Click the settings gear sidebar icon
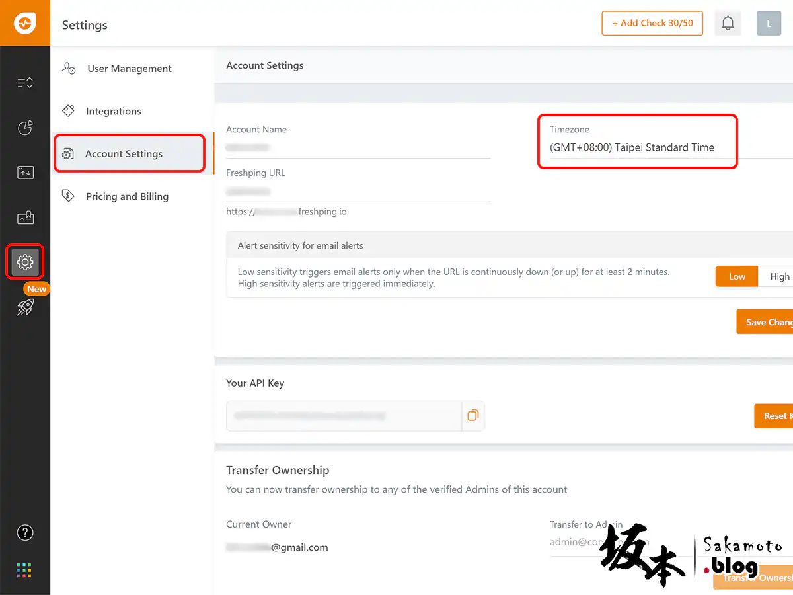Image resolution: width=793 pixels, height=595 pixels. pyautogui.click(x=25, y=262)
